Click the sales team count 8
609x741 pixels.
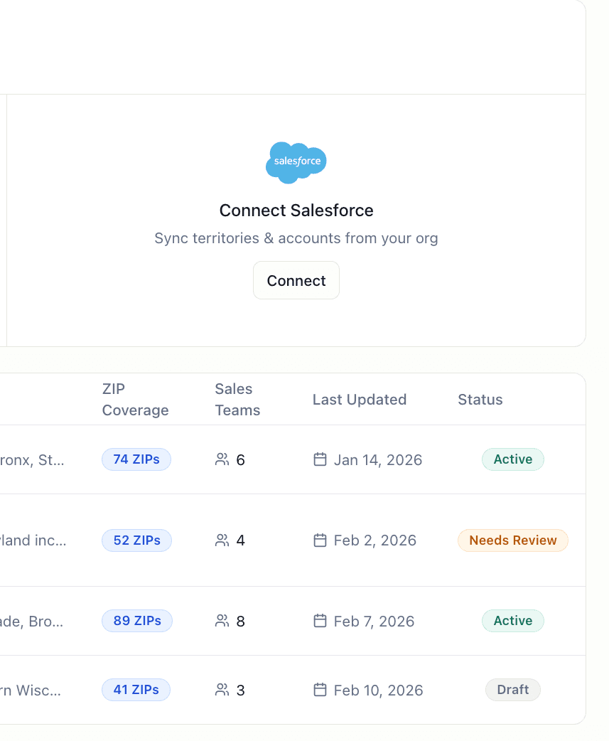click(240, 621)
